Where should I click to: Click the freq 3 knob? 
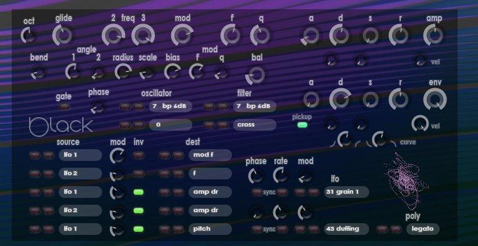pos(143,36)
